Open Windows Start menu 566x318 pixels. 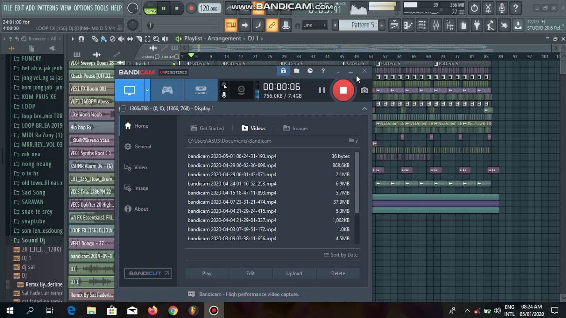[10, 310]
